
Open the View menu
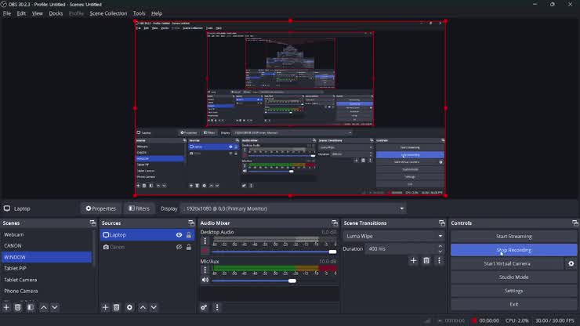(38, 13)
